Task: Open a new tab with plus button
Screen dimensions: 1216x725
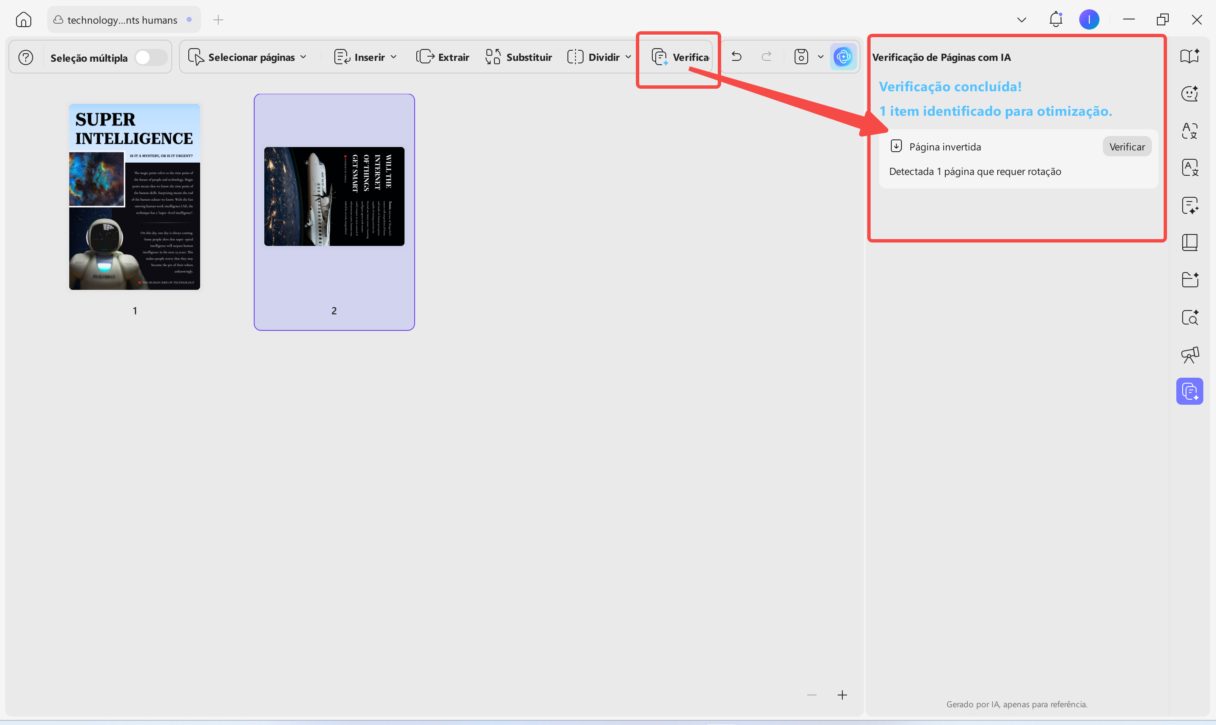Action: pos(218,20)
